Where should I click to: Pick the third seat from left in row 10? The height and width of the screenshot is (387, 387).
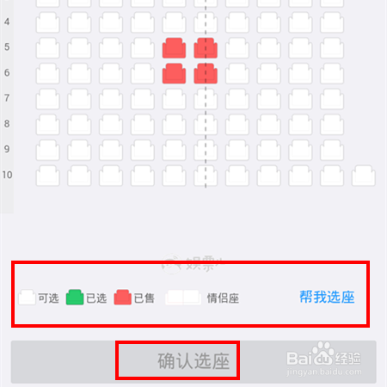pos(111,175)
